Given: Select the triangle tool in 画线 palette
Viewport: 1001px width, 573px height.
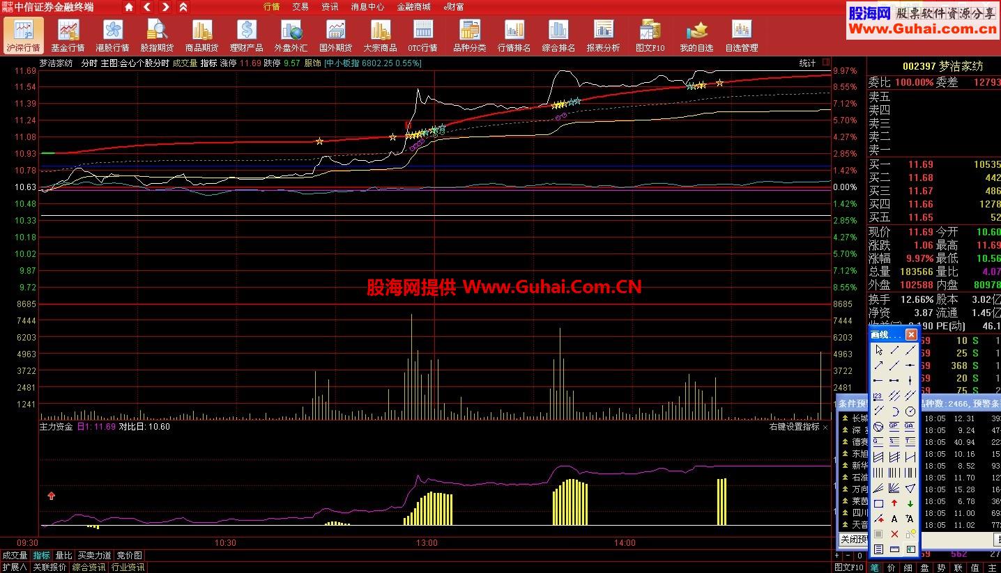Looking at the screenshot, I should coord(910,488).
